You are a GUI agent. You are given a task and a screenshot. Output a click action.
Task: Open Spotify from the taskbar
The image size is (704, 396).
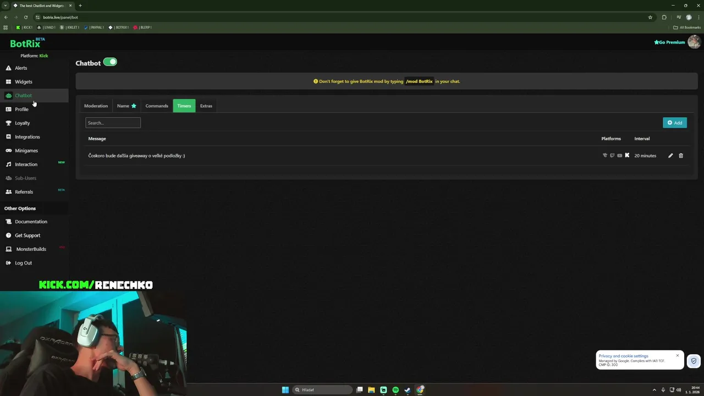[x=395, y=390]
